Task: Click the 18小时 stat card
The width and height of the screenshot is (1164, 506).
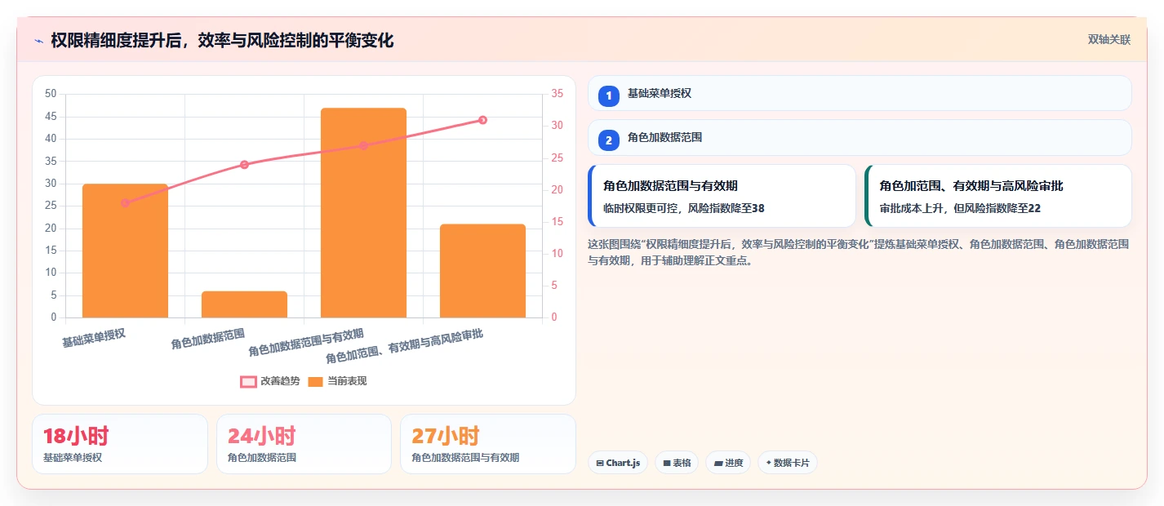Action: click(x=120, y=444)
